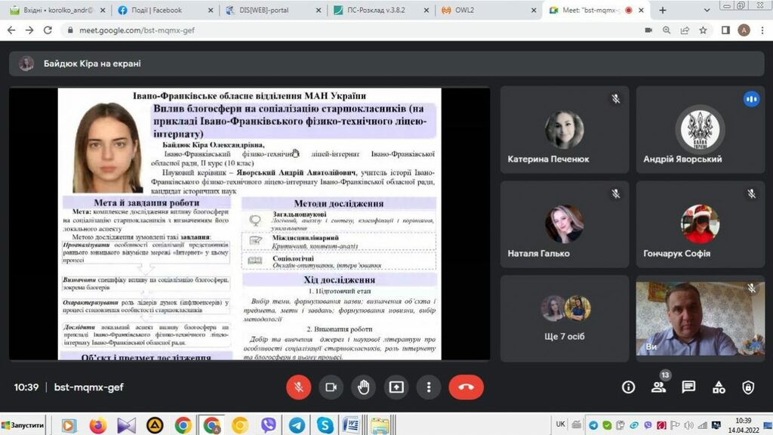Open more options three-dot menu
The width and height of the screenshot is (773, 435).
429,387
